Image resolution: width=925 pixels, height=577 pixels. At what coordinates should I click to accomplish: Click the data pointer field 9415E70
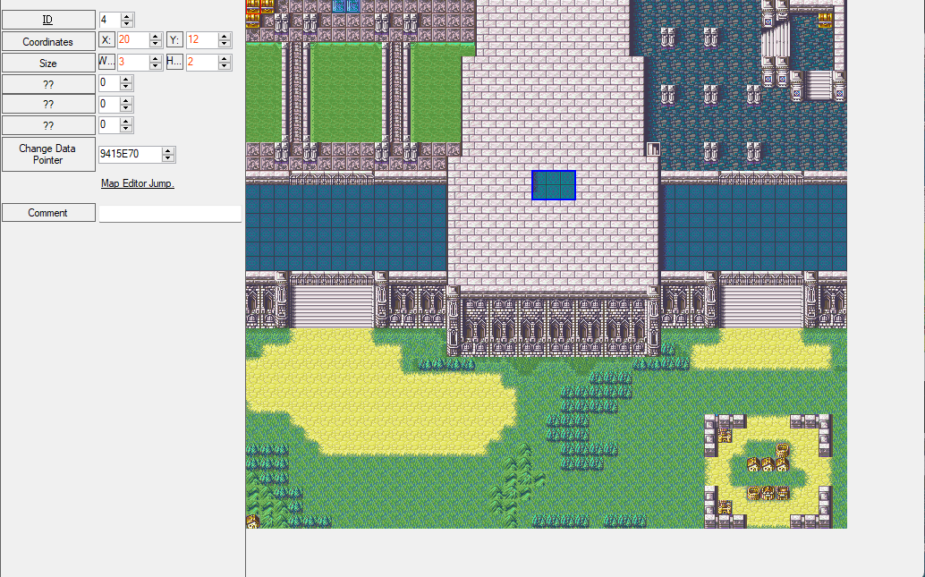coord(130,154)
